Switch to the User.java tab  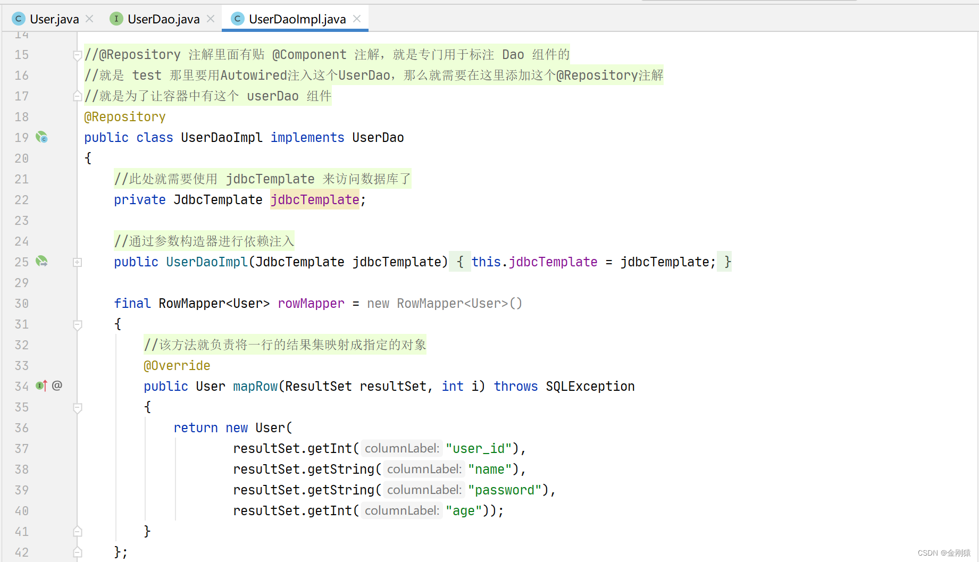[x=54, y=19]
